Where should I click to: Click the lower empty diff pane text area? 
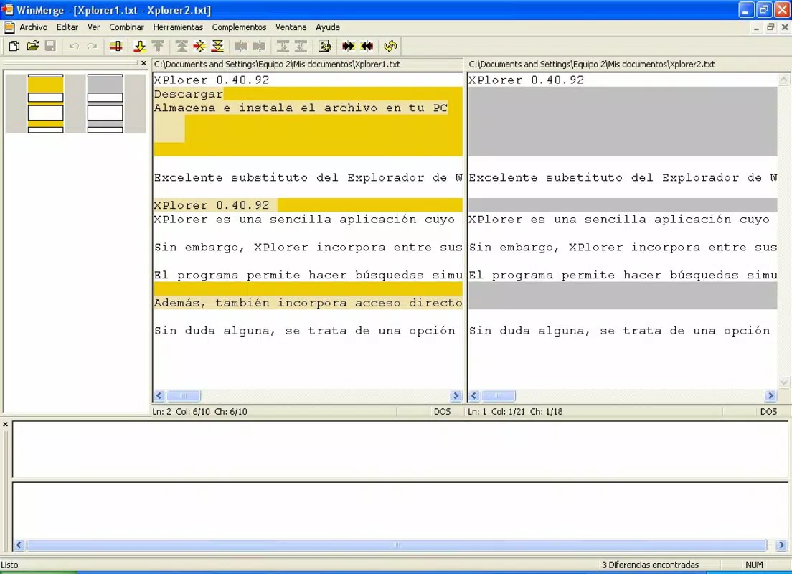pyautogui.click(x=400, y=510)
